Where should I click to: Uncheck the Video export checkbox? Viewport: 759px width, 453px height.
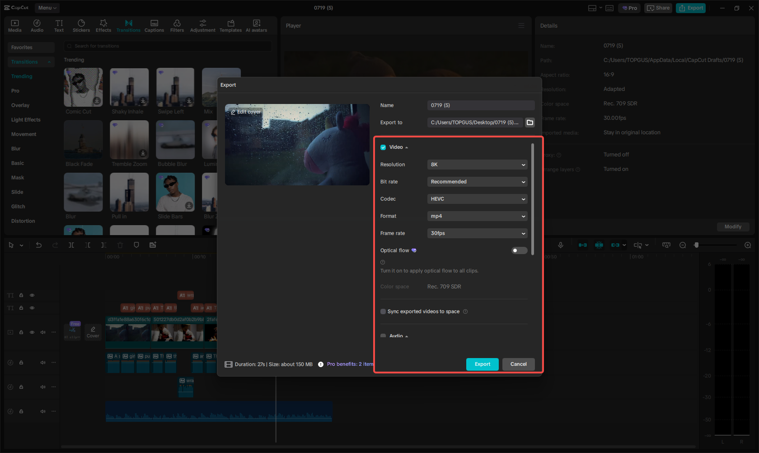click(x=383, y=147)
